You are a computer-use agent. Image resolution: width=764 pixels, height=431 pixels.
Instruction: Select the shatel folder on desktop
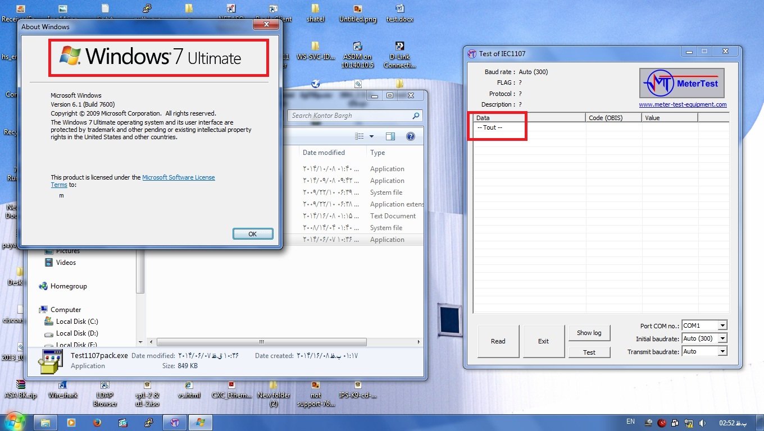pyautogui.click(x=315, y=13)
